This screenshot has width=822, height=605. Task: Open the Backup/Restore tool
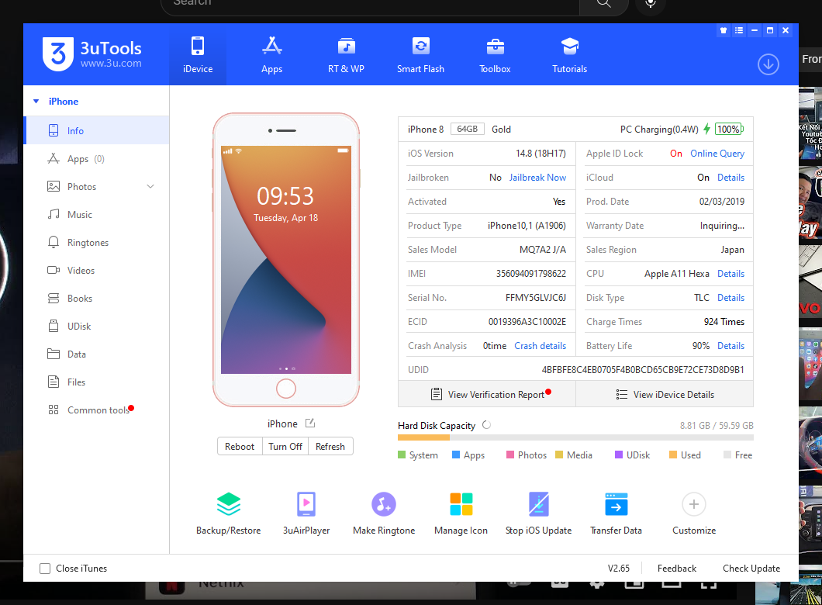pos(228,506)
